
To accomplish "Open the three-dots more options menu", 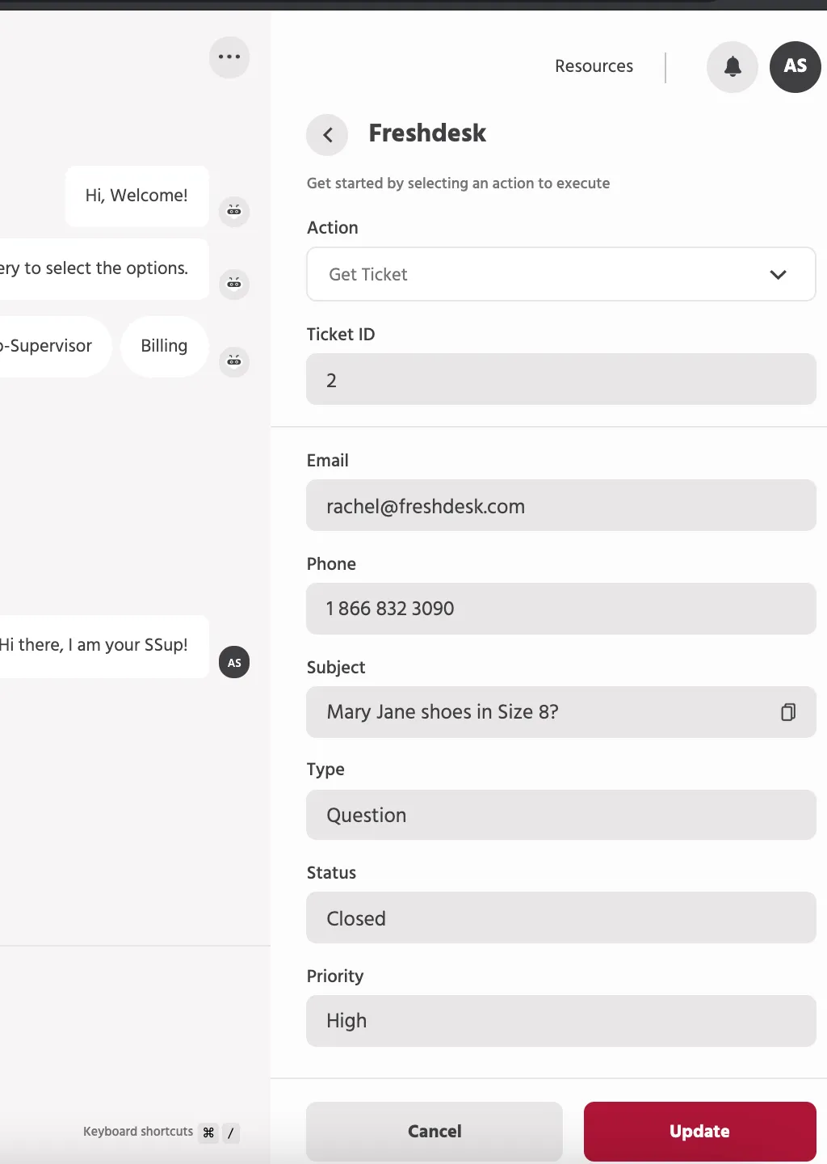I will coord(229,57).
